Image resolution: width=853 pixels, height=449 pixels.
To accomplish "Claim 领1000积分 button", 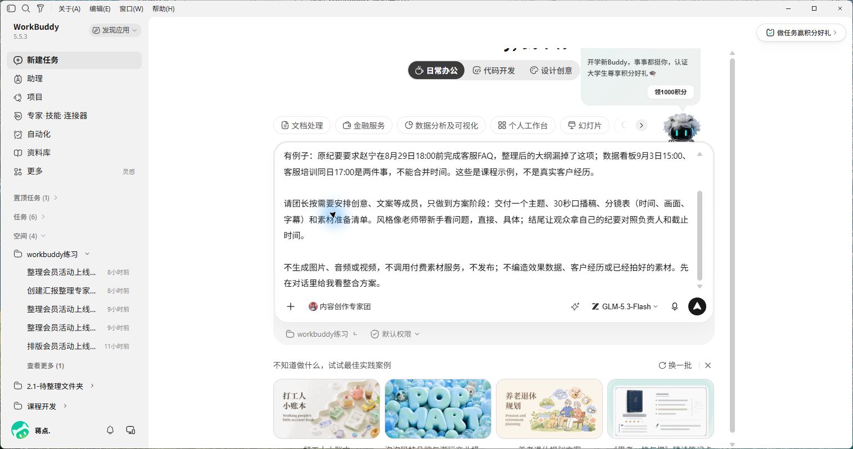I will coord(670,92).
